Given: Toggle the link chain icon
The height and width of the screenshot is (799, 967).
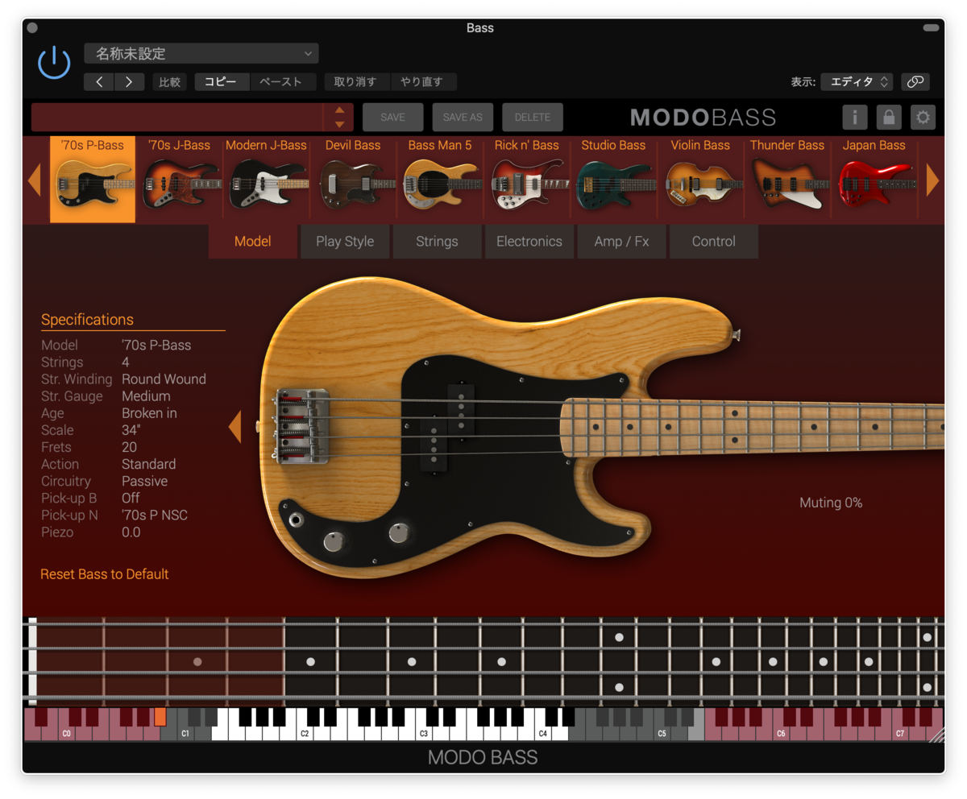Looking at the screenshot, I should (x=915, y=81).
